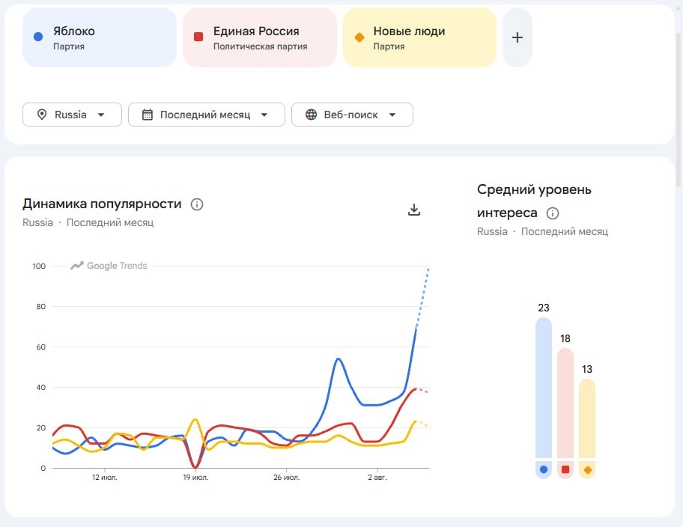Add a comparison term with plus button
Screen dimensions: 683x527
517,37
